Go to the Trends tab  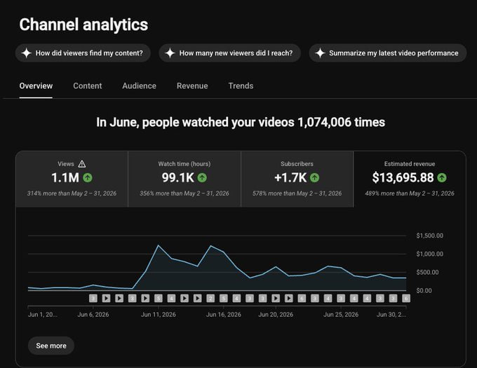tap(241, 86)
